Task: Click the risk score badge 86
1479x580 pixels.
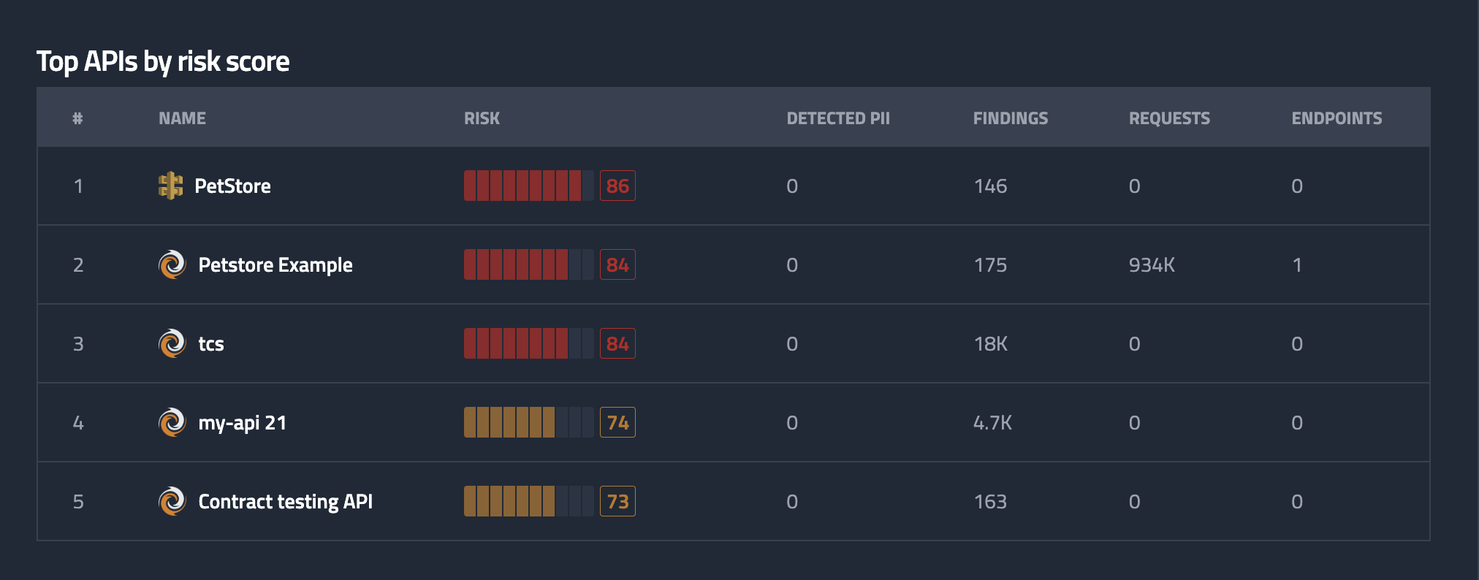Action: (x=617, y=186)
